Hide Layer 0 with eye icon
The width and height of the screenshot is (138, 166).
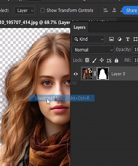pos(76,74)
